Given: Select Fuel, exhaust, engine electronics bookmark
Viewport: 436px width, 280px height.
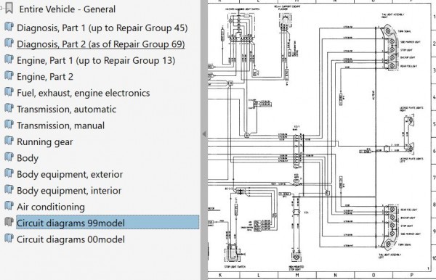Looking at the screenshot, I should point(83,93).
